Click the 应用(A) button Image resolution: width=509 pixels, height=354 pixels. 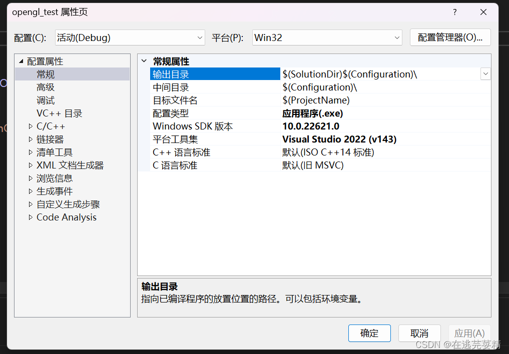pos(469,333)
